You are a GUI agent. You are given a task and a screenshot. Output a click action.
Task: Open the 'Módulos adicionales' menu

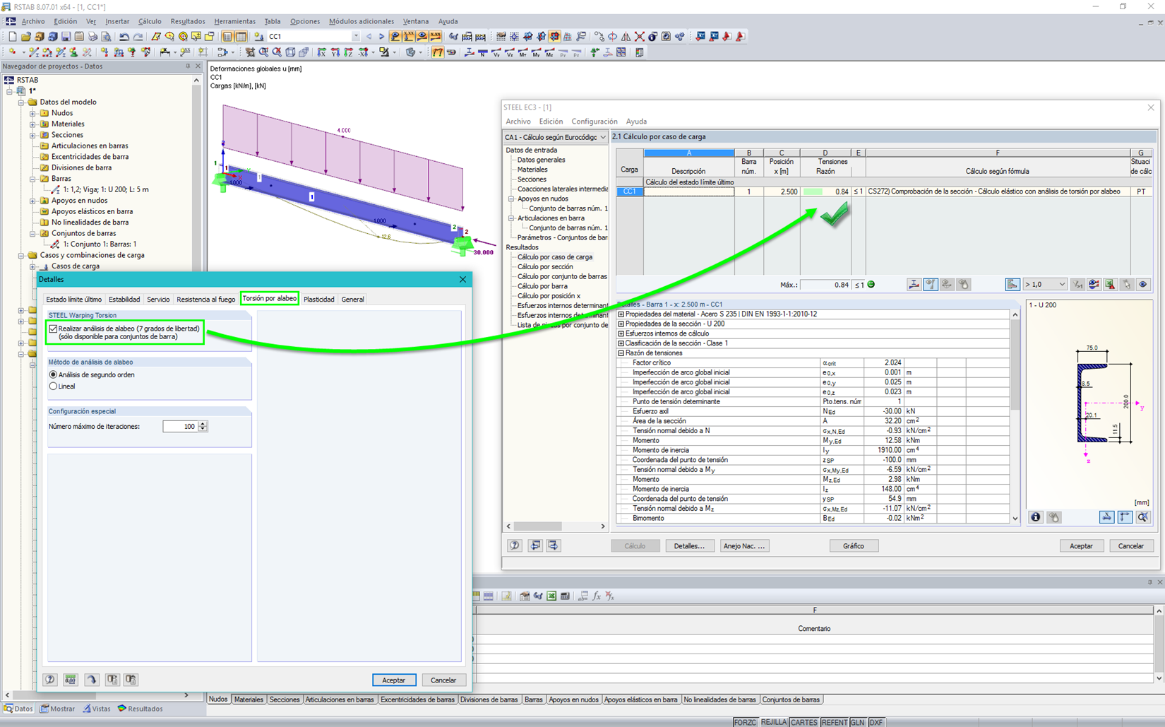coord(362,21)
